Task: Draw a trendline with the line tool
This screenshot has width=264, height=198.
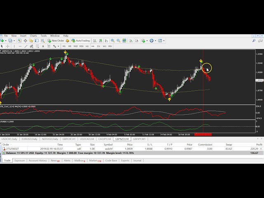Action: coord(26,46)
